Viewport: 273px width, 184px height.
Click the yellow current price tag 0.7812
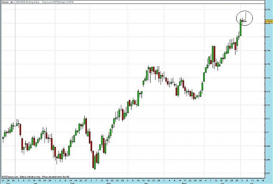(269, 21)
